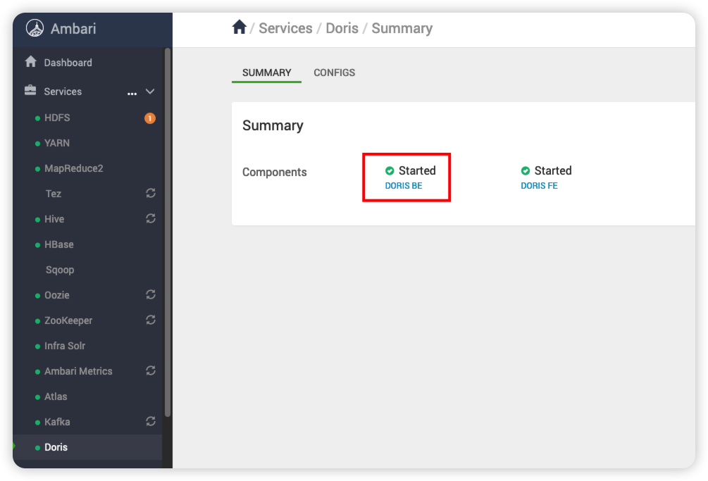
Task: Click the Kafka restart-required icon
Action: click(151, 421)
